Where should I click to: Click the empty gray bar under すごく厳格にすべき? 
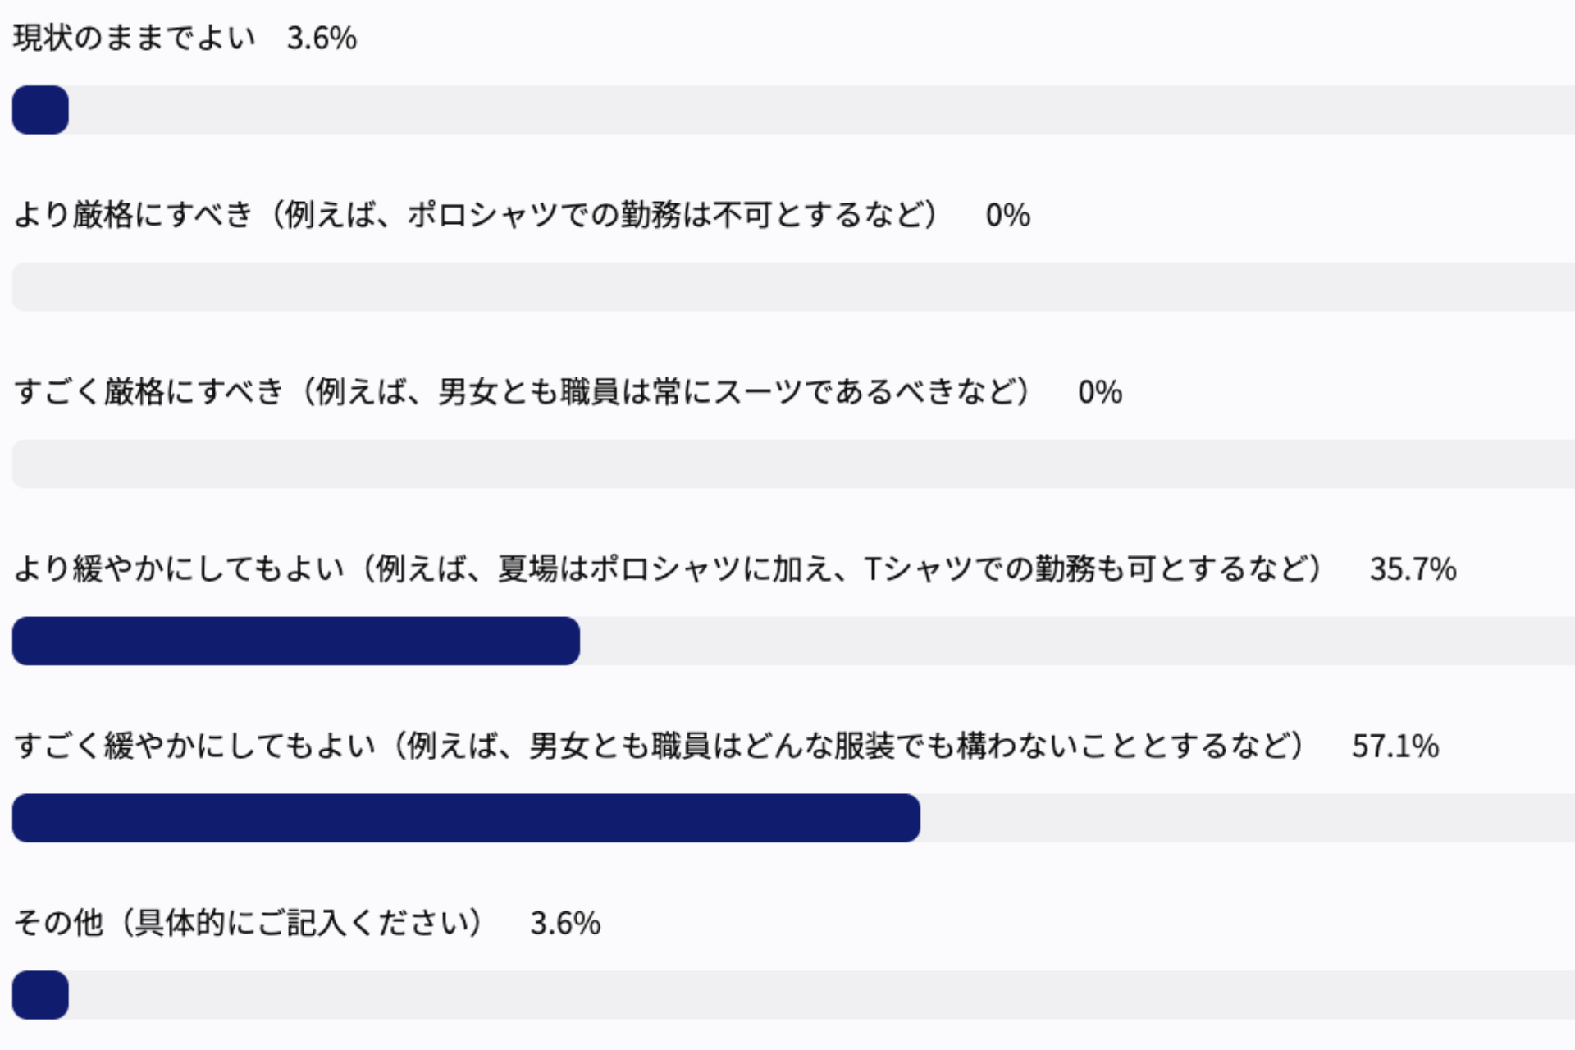pos(787,464)
